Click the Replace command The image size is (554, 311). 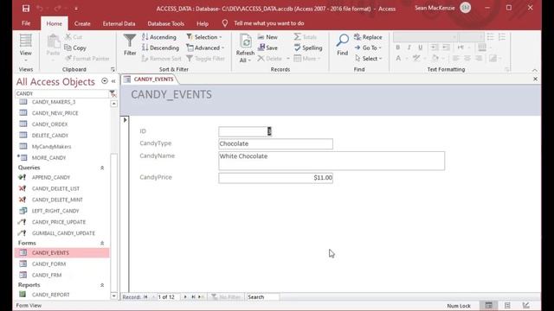[x=368, y=37]
